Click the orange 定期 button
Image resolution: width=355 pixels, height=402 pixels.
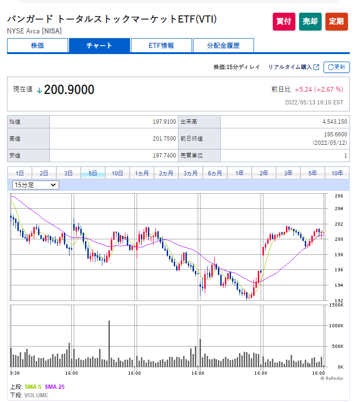click(337, 22)
